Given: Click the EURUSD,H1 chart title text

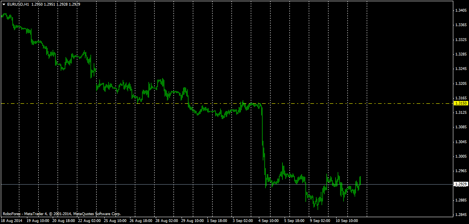Looking at the screenshot, I should point(18,4).
